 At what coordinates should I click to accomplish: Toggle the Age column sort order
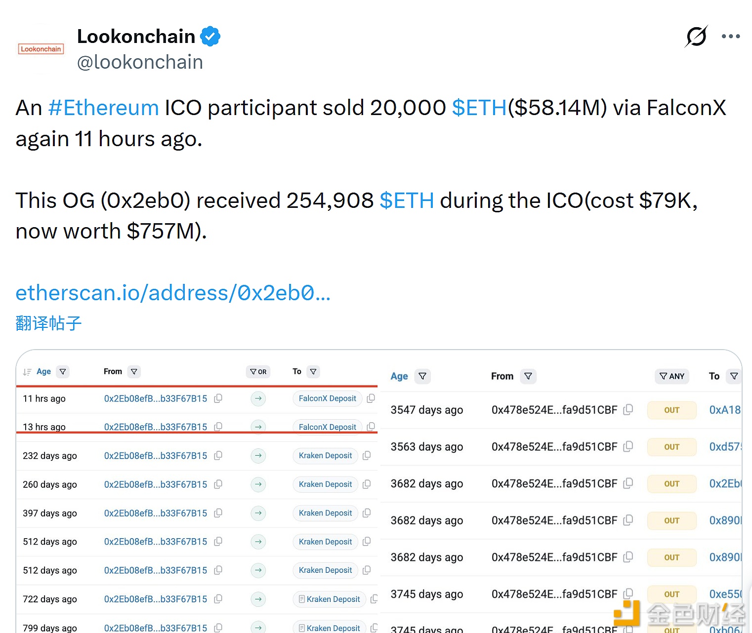pyautogui.click(x=28, y=372)
